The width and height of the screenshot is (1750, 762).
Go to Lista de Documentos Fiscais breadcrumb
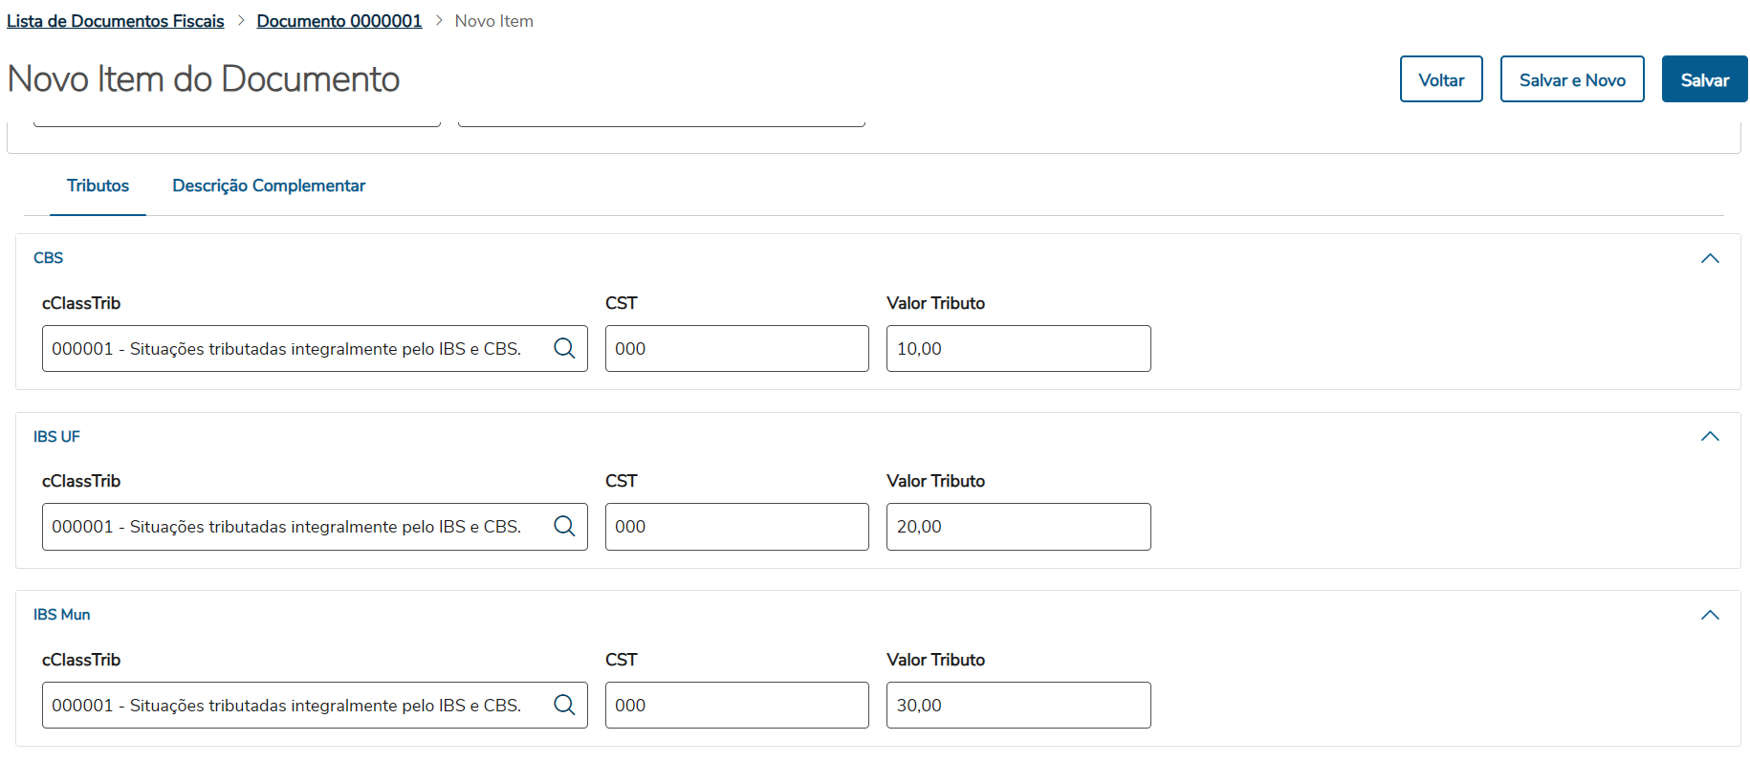click(x=116, y=21)
